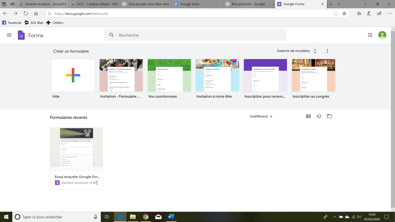Switch to list view of recent forms
395x222 pixels.
click(x=308, y=116)
